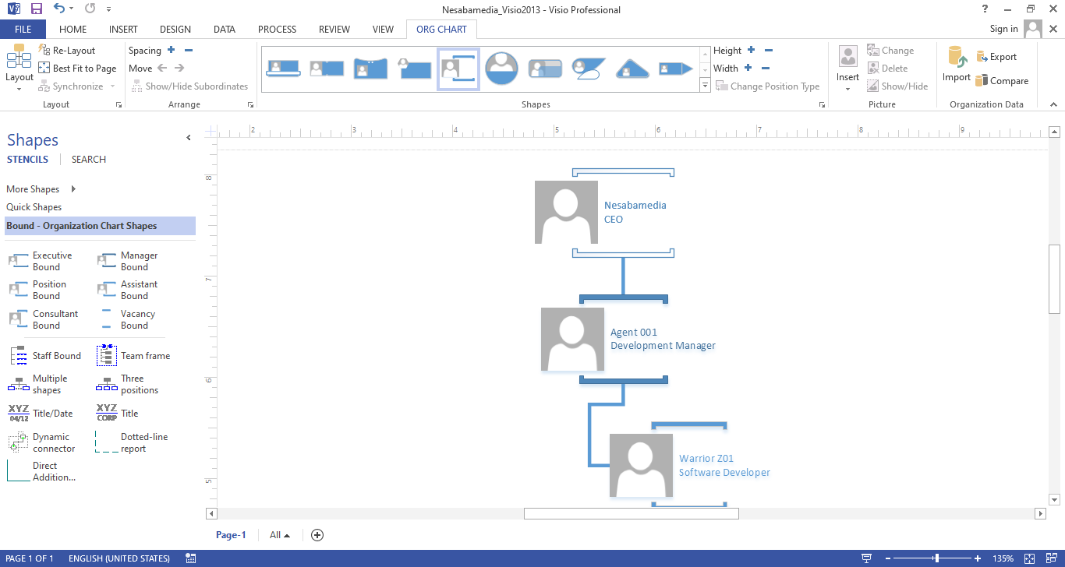Add a new page with plus icon
The image size is (1065, 567).
(317, 535)
